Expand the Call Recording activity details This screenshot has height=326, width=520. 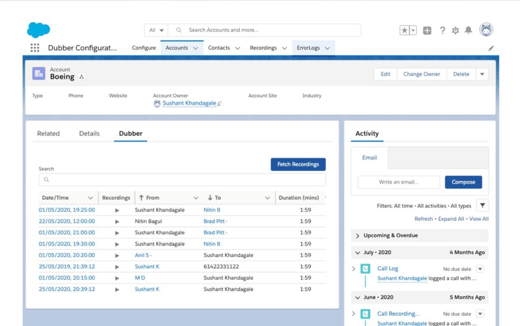coord(353,313)
